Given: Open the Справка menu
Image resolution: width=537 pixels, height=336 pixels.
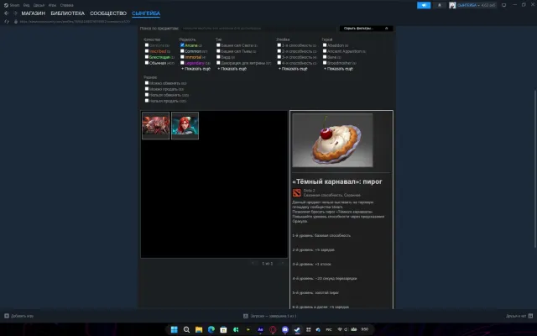Looking at the screenshot, I should (x=66, y=5).
